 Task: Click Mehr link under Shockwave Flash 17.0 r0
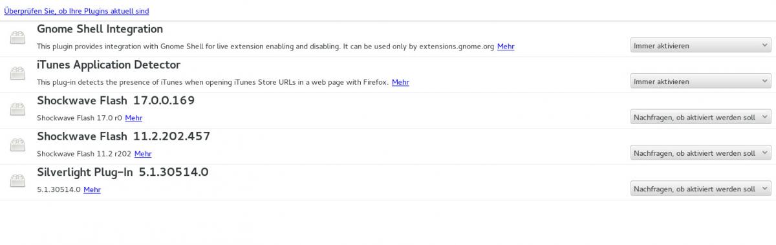click(133, 118)
